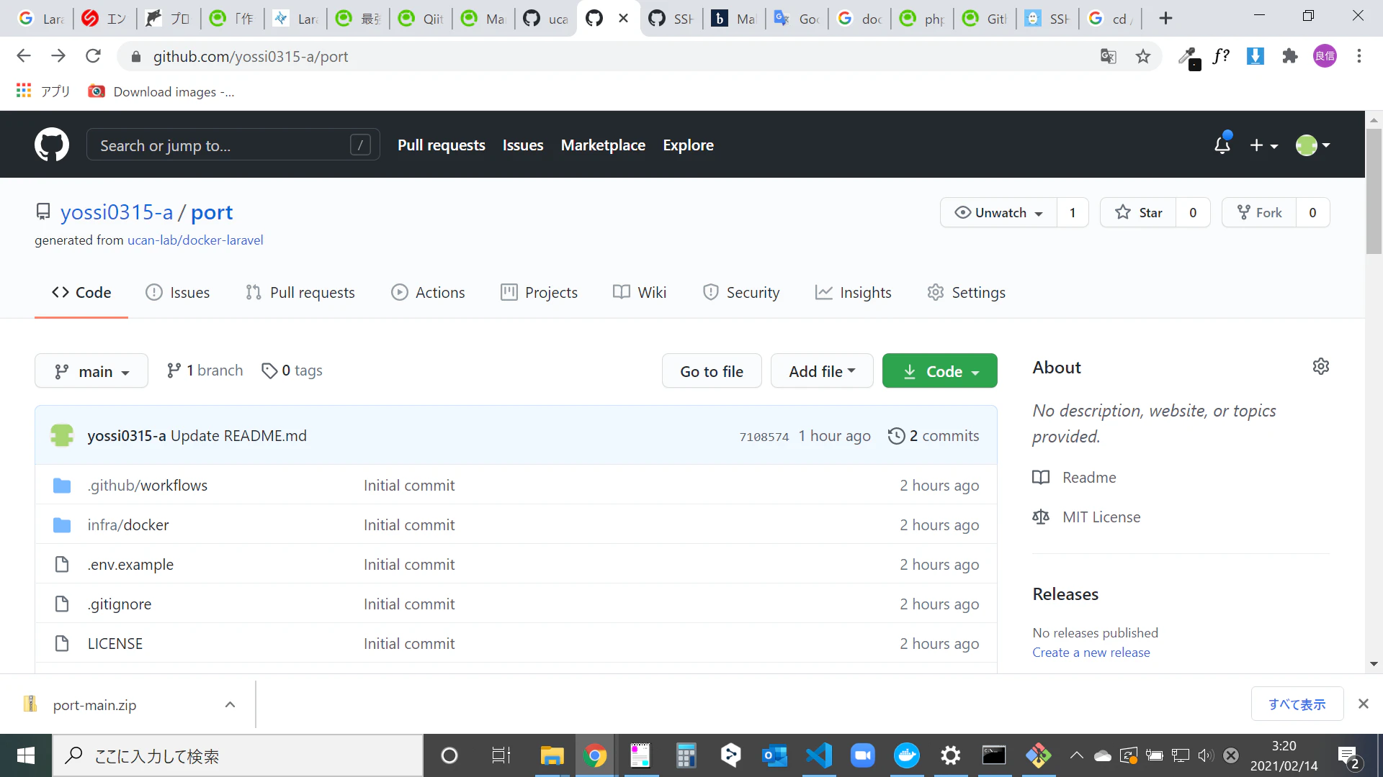Toggle Unwatch for the repository
The height and width of the screenshot is (777, 1383).
pos(999,212)
